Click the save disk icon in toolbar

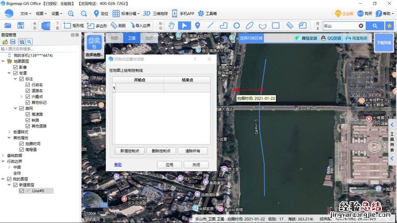coord(21,25)
